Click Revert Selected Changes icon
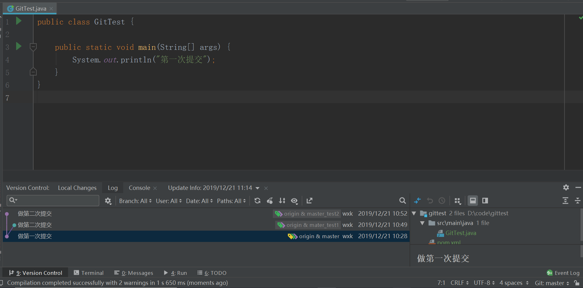 (x=430, y=201)
